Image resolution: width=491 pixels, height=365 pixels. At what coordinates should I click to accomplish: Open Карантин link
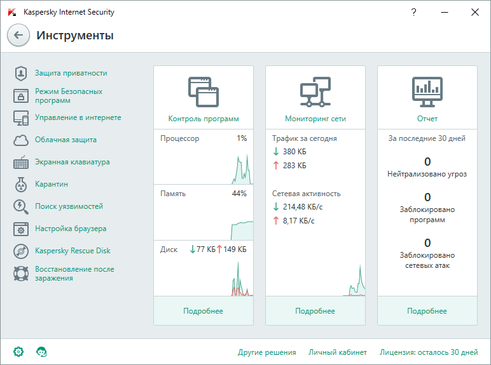tap(52, 184)
